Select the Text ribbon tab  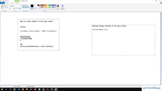[x=17, y=3]
